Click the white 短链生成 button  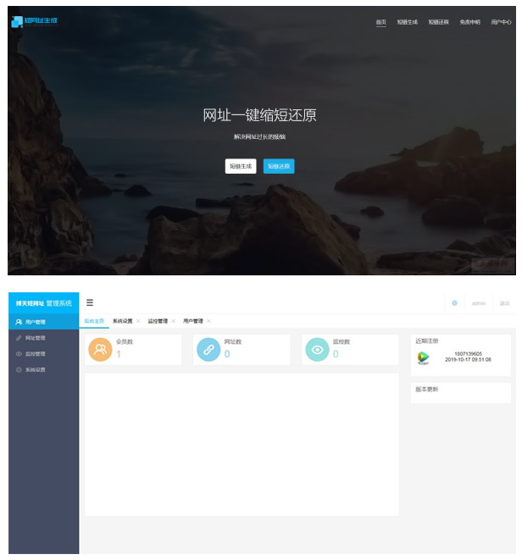(241, 166)
